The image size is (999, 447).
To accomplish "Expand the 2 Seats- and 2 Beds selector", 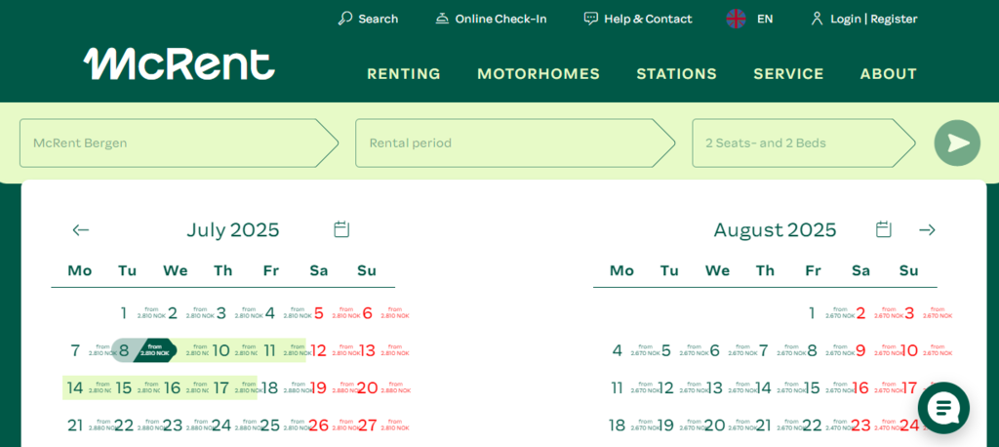I will tap(802, 143).
